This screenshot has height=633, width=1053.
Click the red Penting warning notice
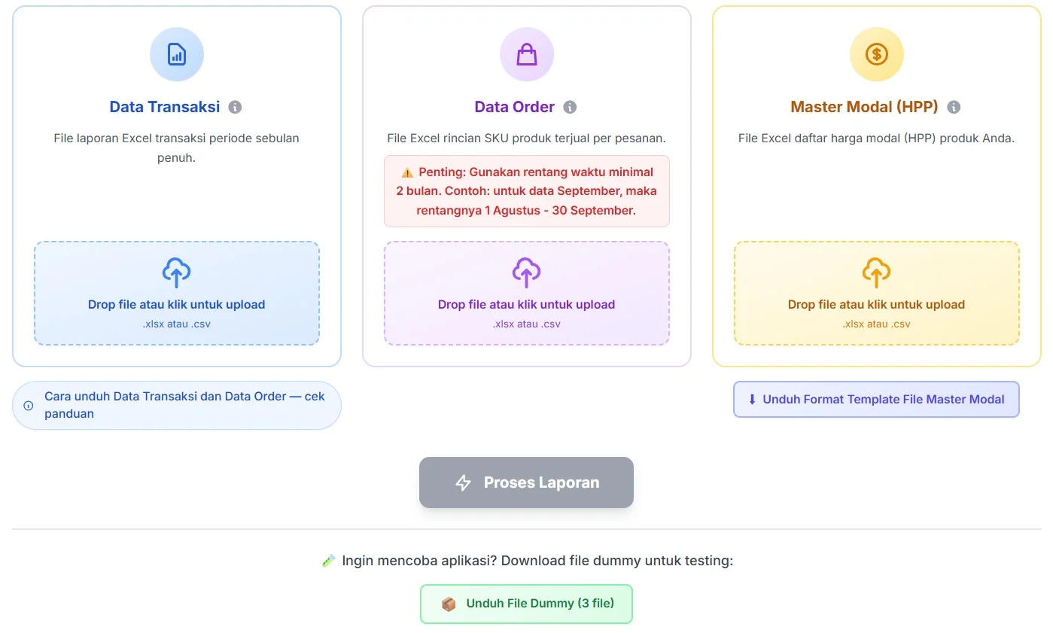pos(526,191)
